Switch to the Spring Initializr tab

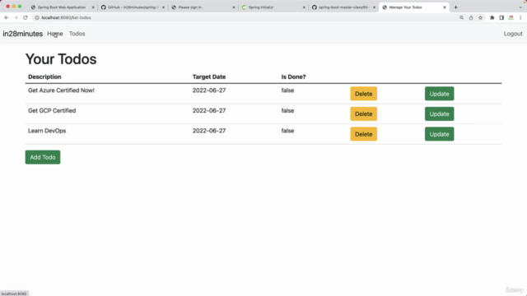(x=273, y=7)
